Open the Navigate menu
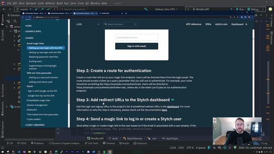The image size is (274, 154). click(x=31, y=3)
